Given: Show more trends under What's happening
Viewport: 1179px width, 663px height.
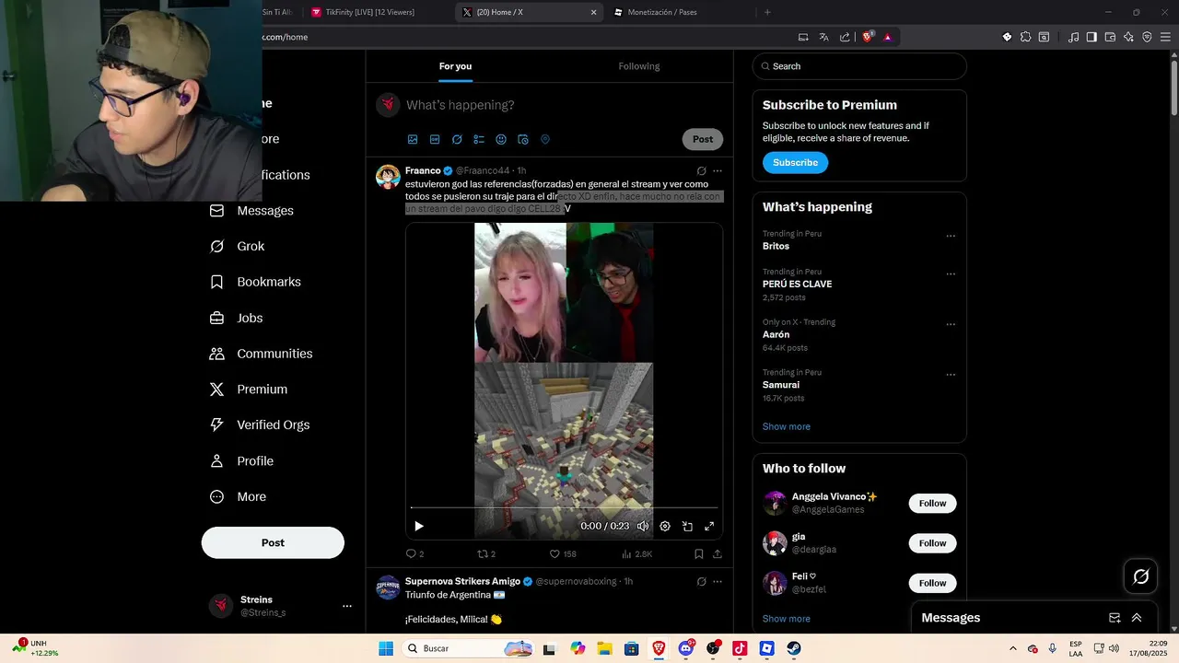Looking at the screenshot, I should click(x=787, y=426).
